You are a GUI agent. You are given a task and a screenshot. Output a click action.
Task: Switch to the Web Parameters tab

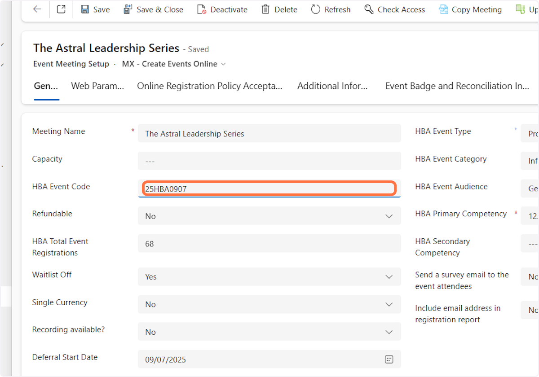pos(97,86)
